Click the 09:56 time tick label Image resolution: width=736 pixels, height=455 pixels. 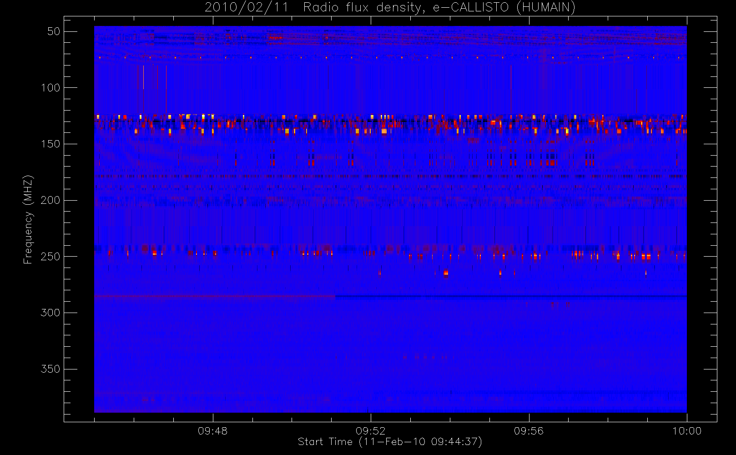(529, 431)
